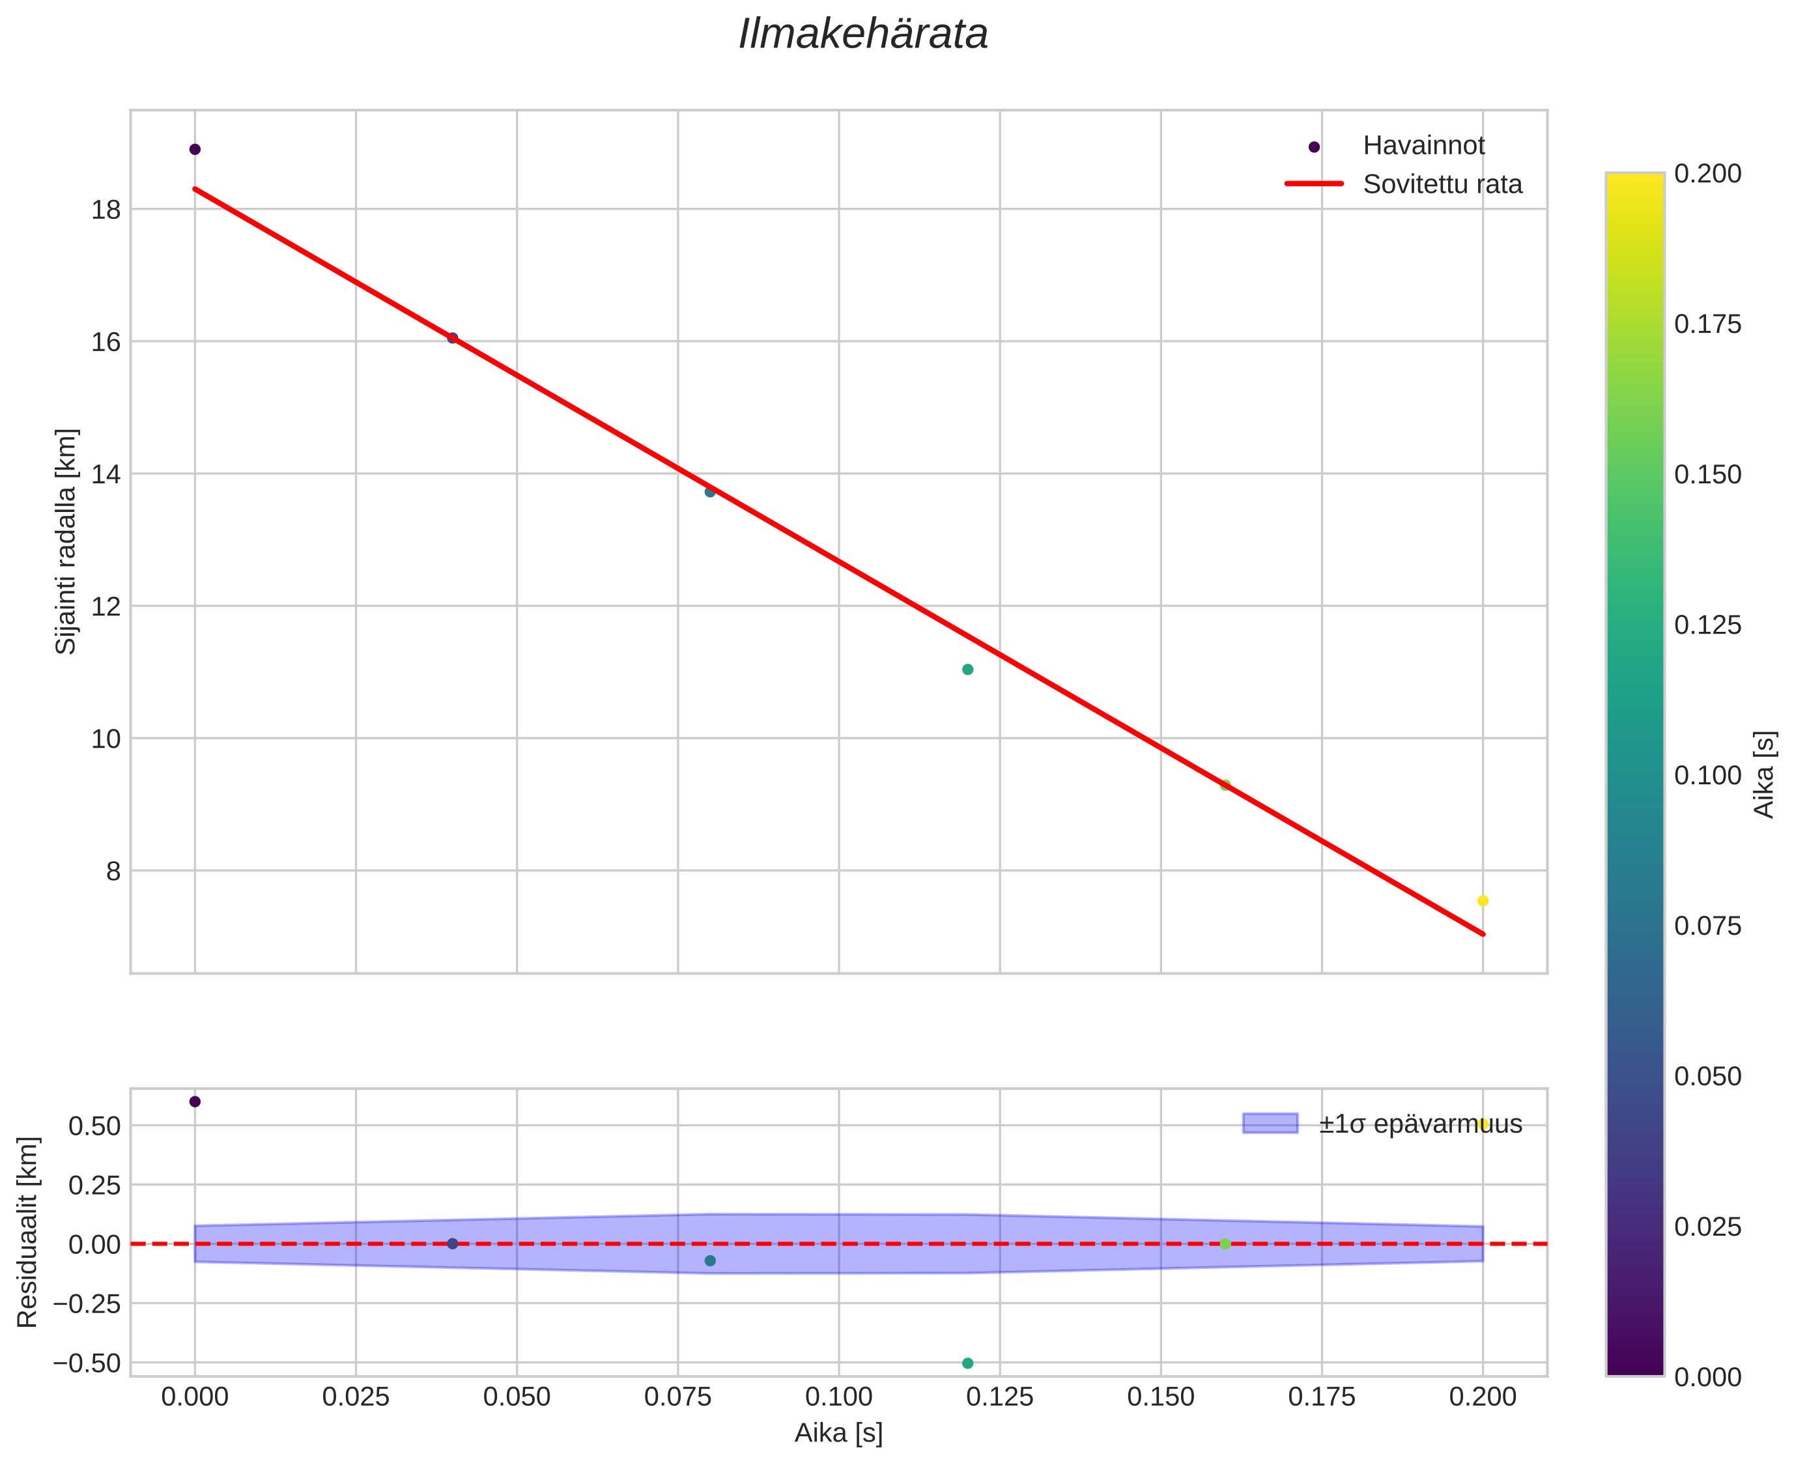The width and height of the screenshot is (1794, 1463).
Task: Click the green residual point at time 0.160
Action: tap(1225, 1244)
